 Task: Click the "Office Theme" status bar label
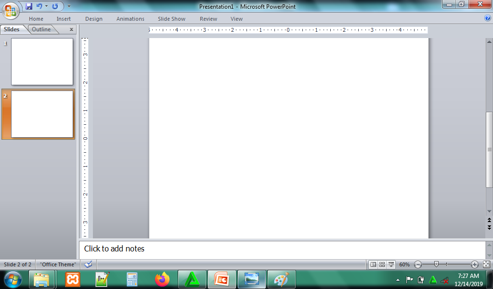click(58, 264)
